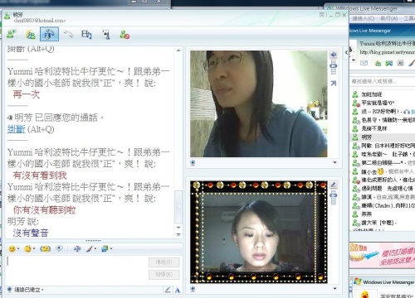The width and height of the screenshot is (415, 298).
Task: Click webcam icon under the bottom video
Action: [193, 289]
